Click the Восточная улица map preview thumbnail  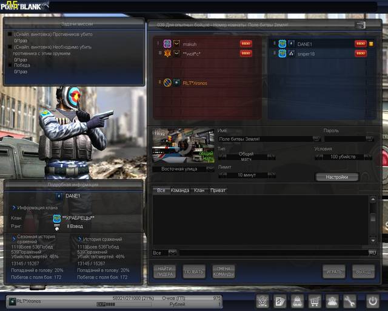(183, 146)
